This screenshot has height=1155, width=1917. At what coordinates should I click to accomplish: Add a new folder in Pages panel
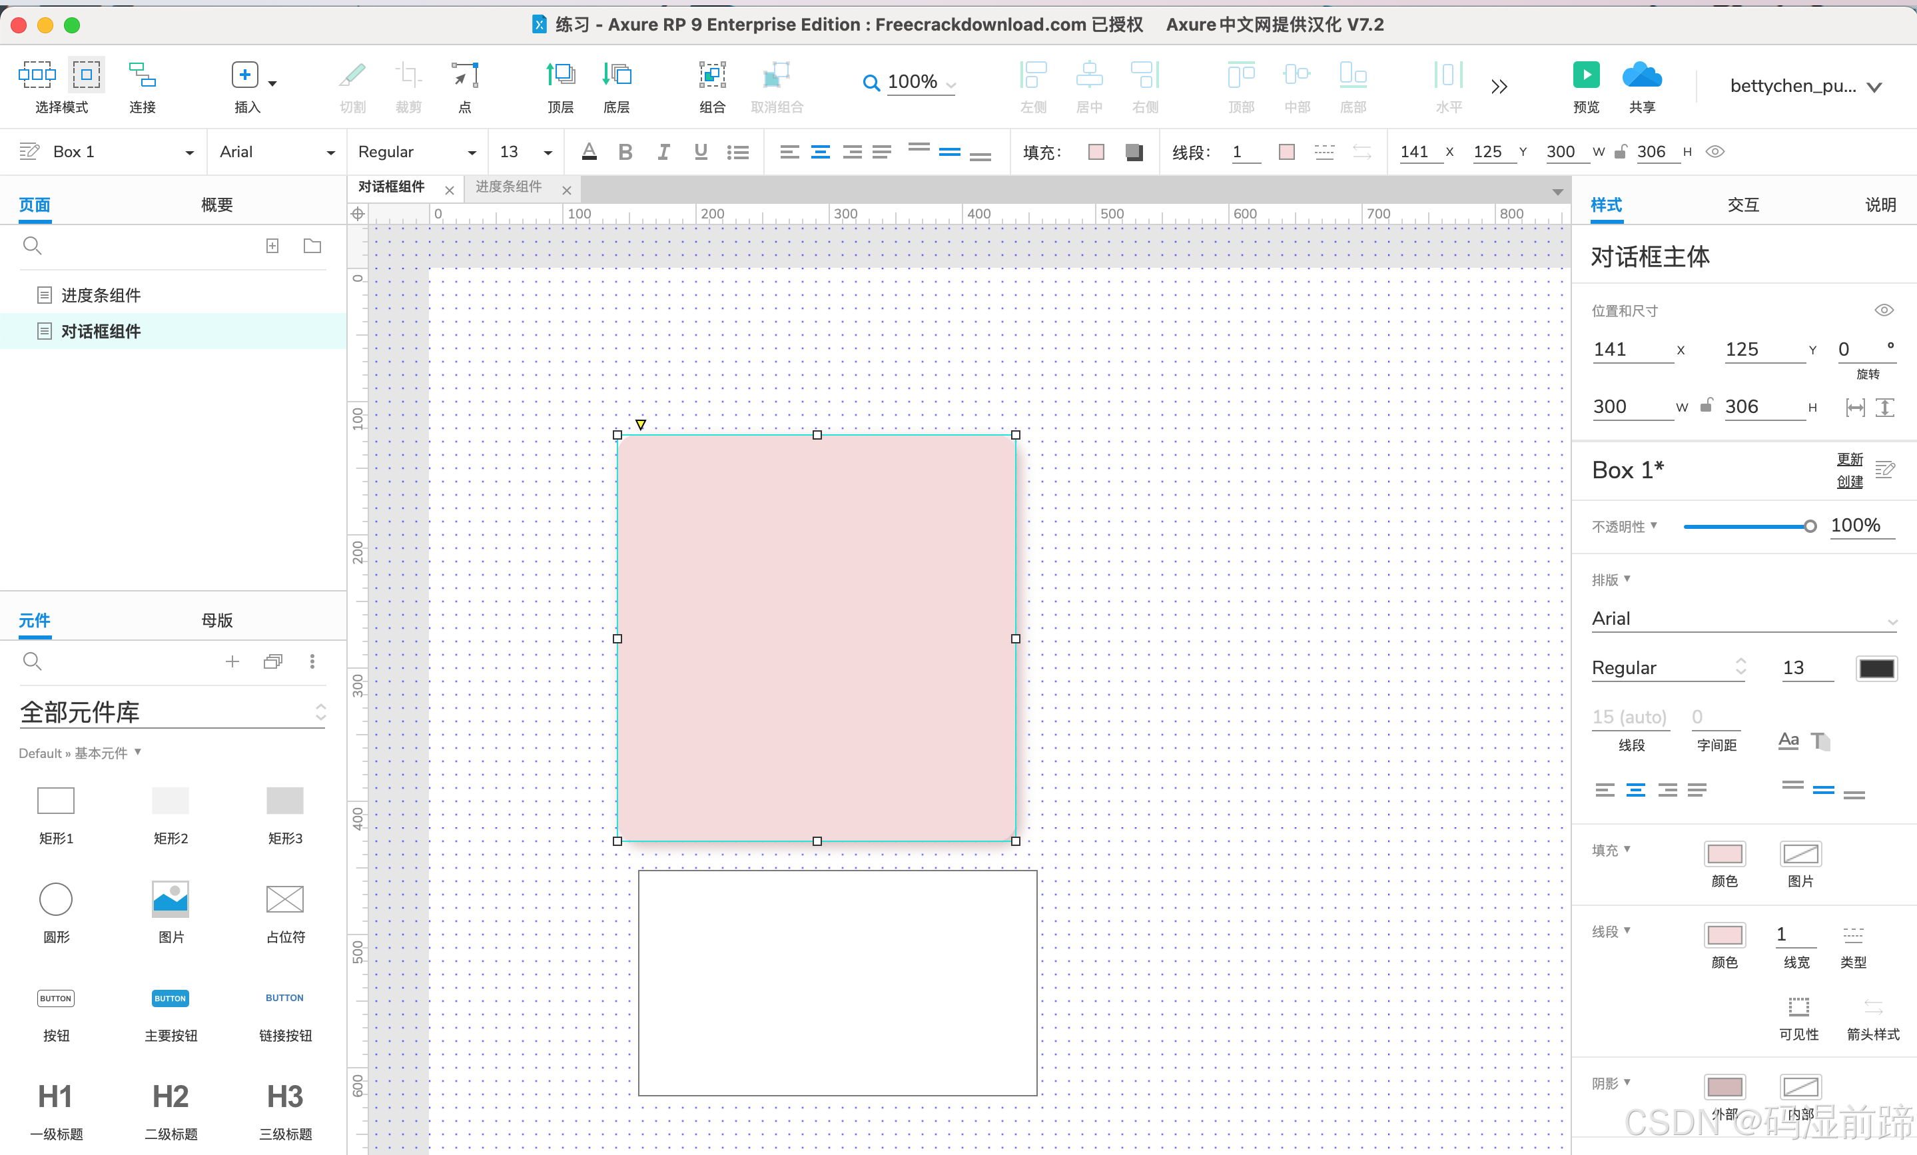(312, 246)
